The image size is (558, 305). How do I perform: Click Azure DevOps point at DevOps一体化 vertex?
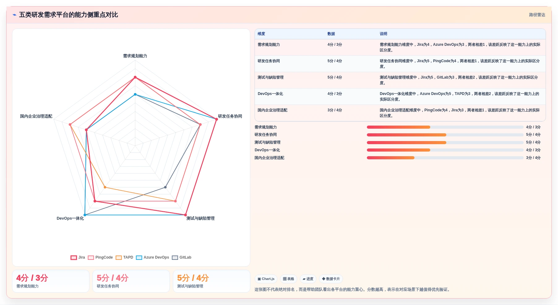(85, 215)
